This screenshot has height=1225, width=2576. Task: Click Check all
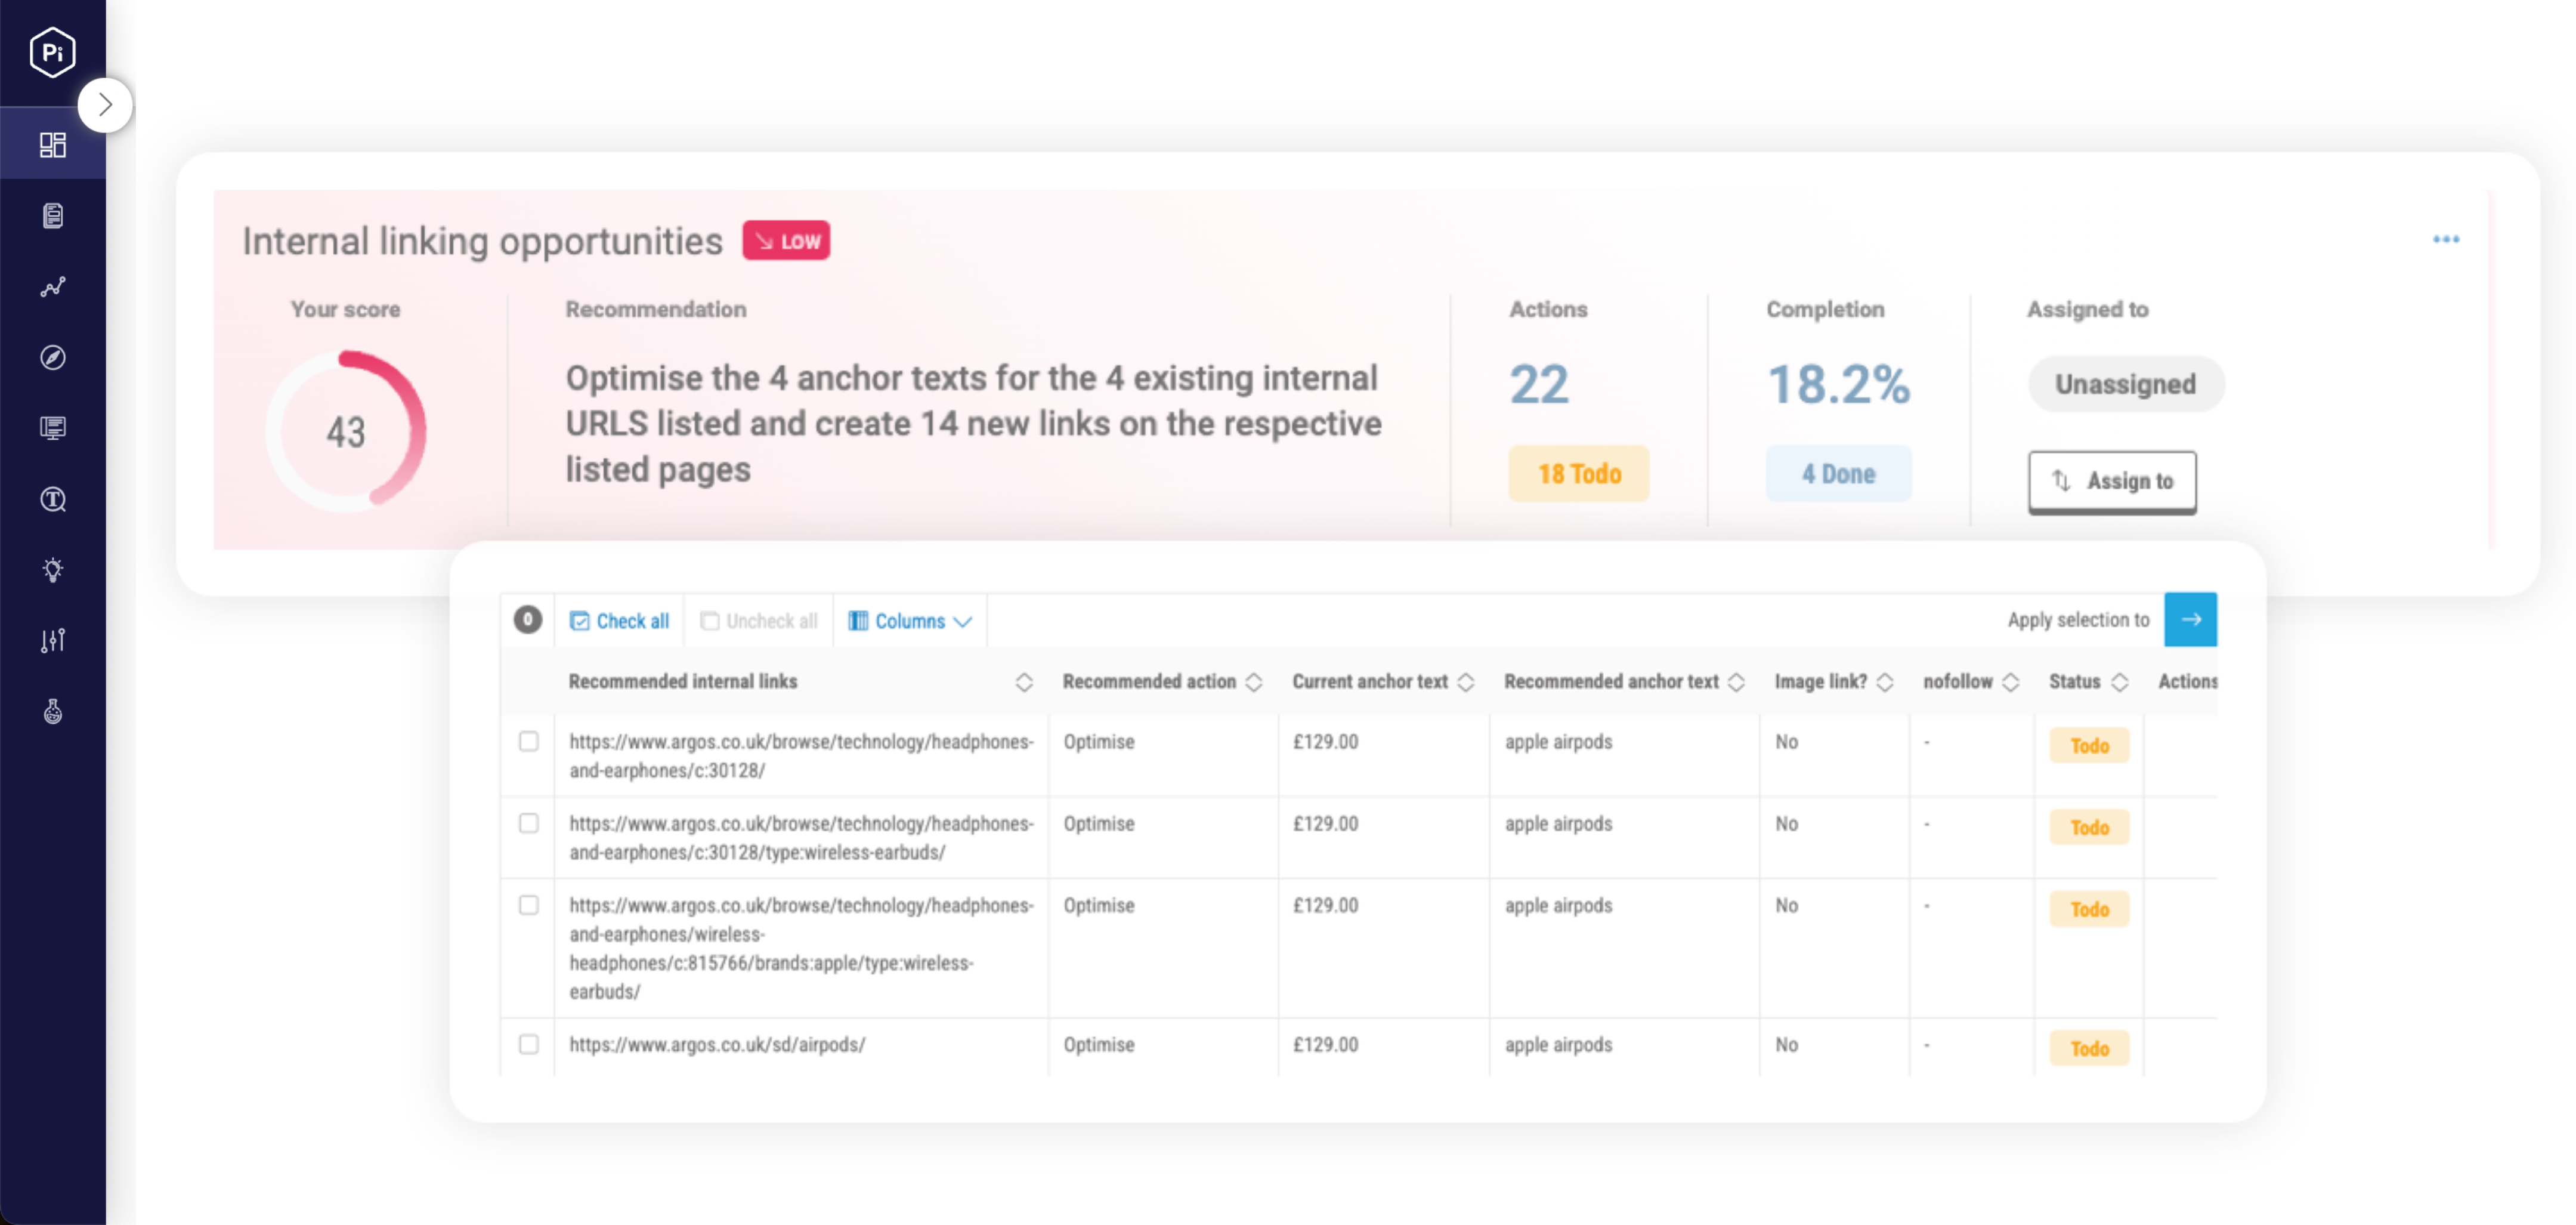point(619,622)
